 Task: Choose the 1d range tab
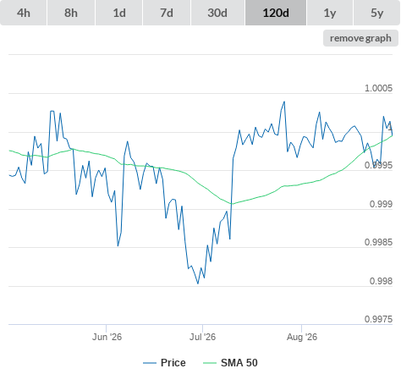(119, 13)
